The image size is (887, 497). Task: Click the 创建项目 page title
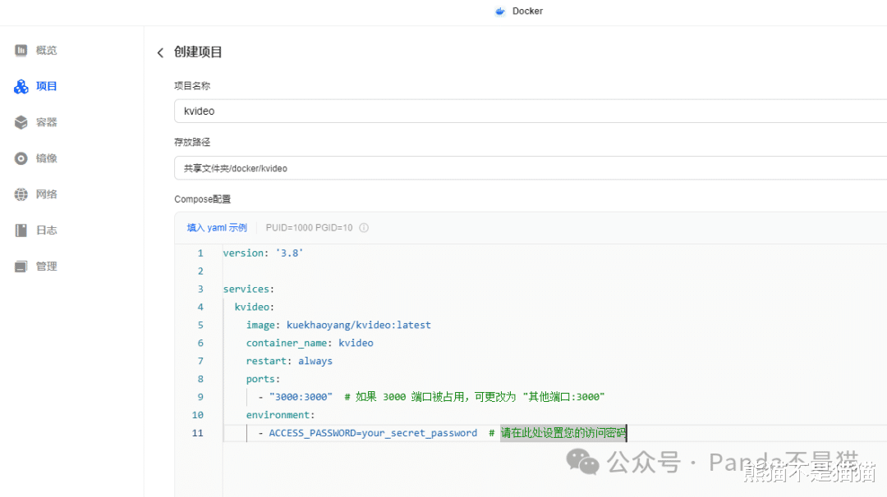click(x=198, y=52)
